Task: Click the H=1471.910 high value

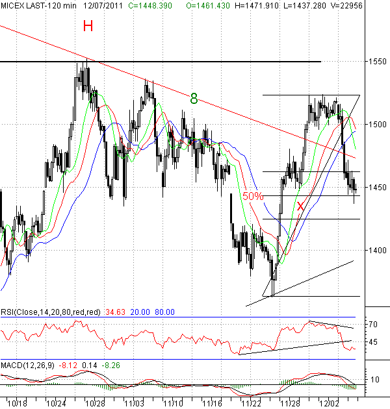Action: [257, 5]
